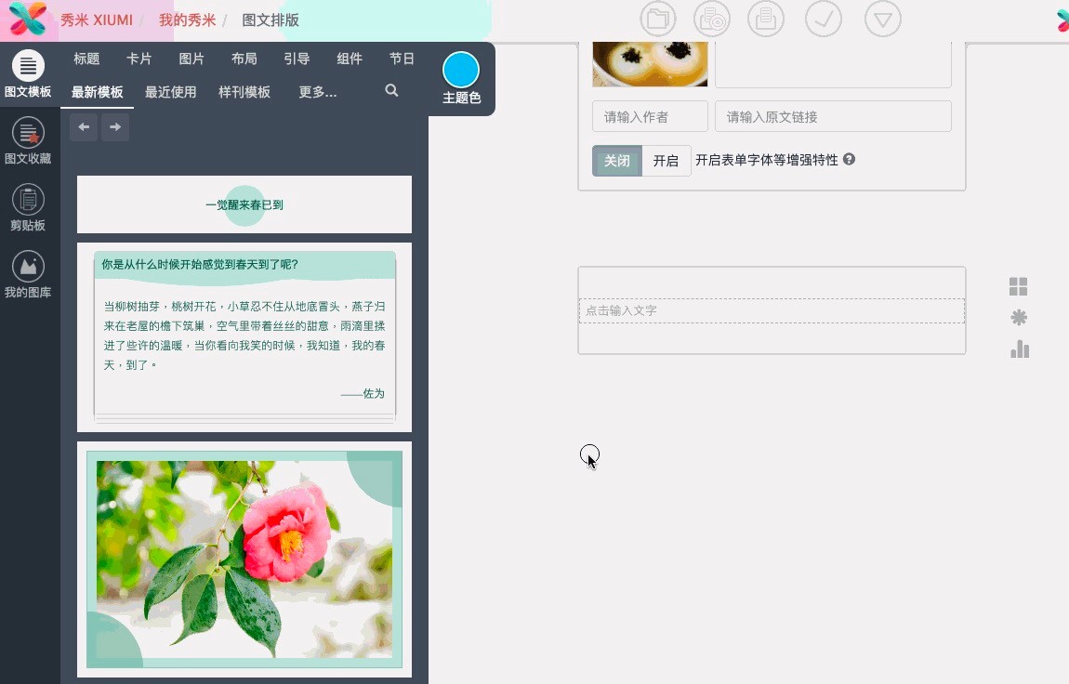The height and width of the screenshot is (684, 1069).
Task: Click the template search magnifier icon
Action: 391,90
